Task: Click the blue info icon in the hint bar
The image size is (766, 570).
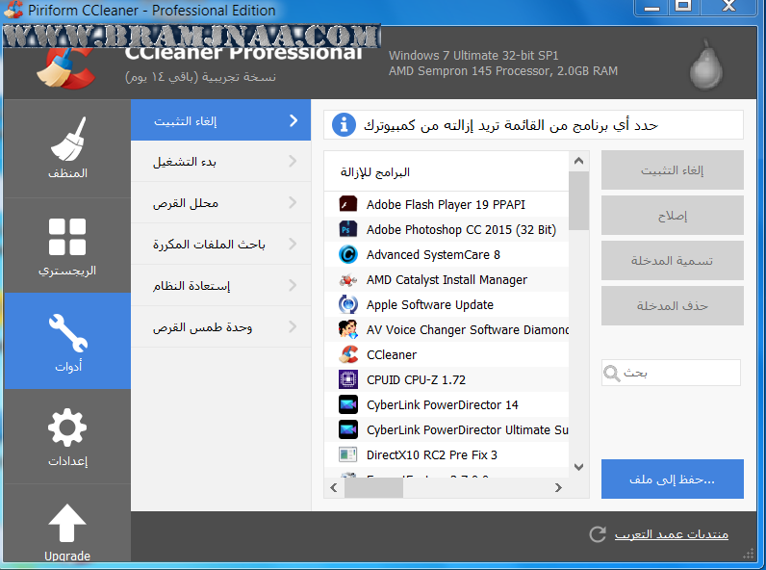Action: [x=344, y=124]
